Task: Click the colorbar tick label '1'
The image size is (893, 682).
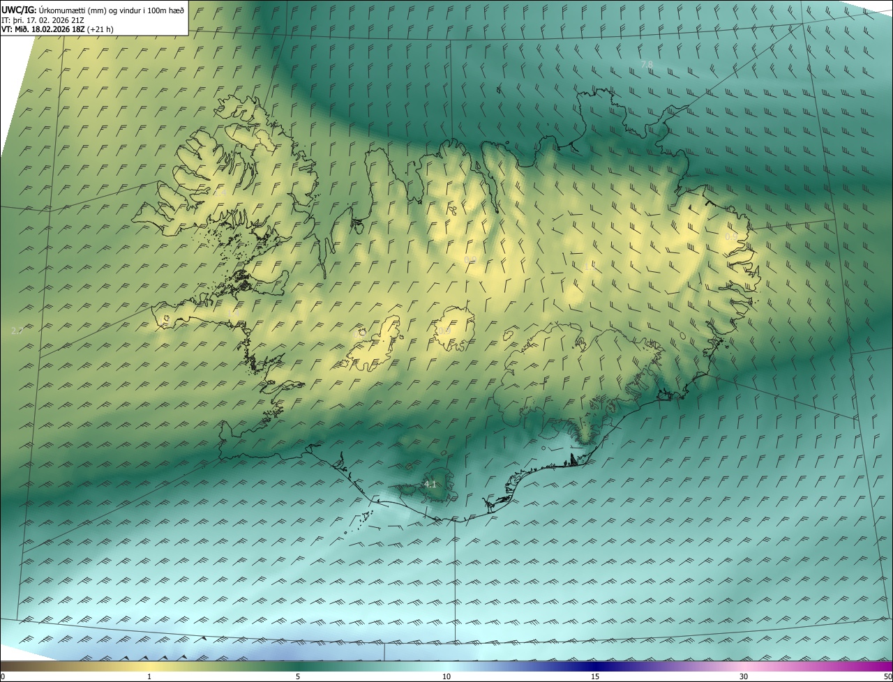Action: (x=149, y=676)
